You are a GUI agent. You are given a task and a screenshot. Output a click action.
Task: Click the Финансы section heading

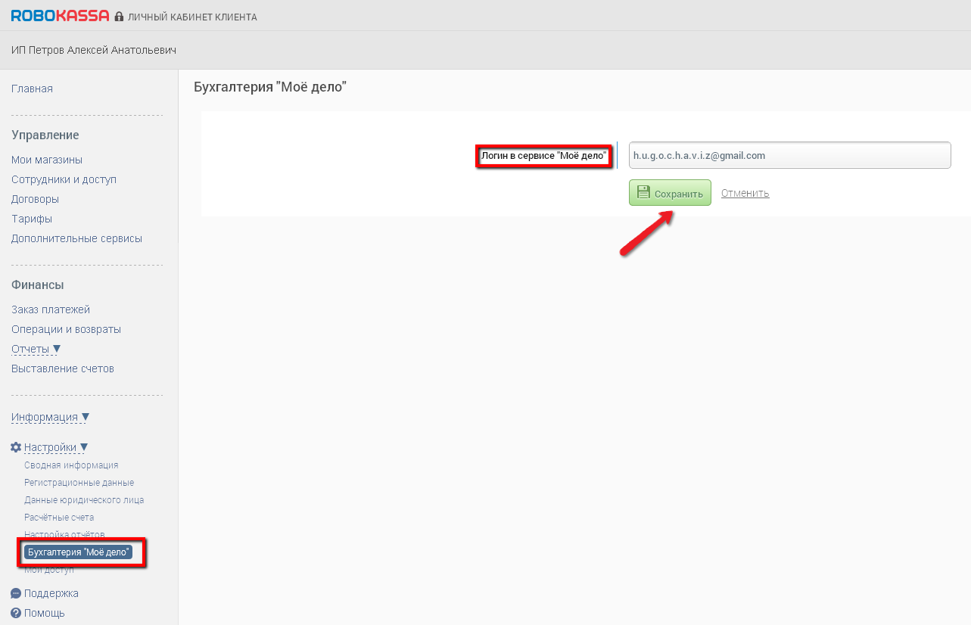pyautogui.click(x=38, y=285)
